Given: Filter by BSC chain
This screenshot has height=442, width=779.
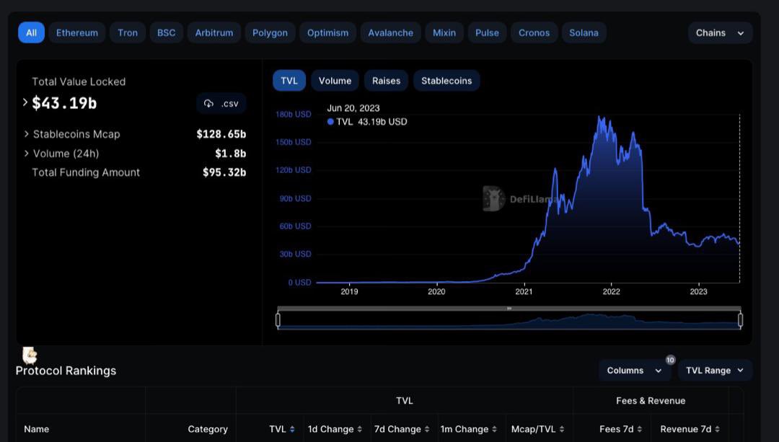Looking at the screenshot, I should [167, 32].
